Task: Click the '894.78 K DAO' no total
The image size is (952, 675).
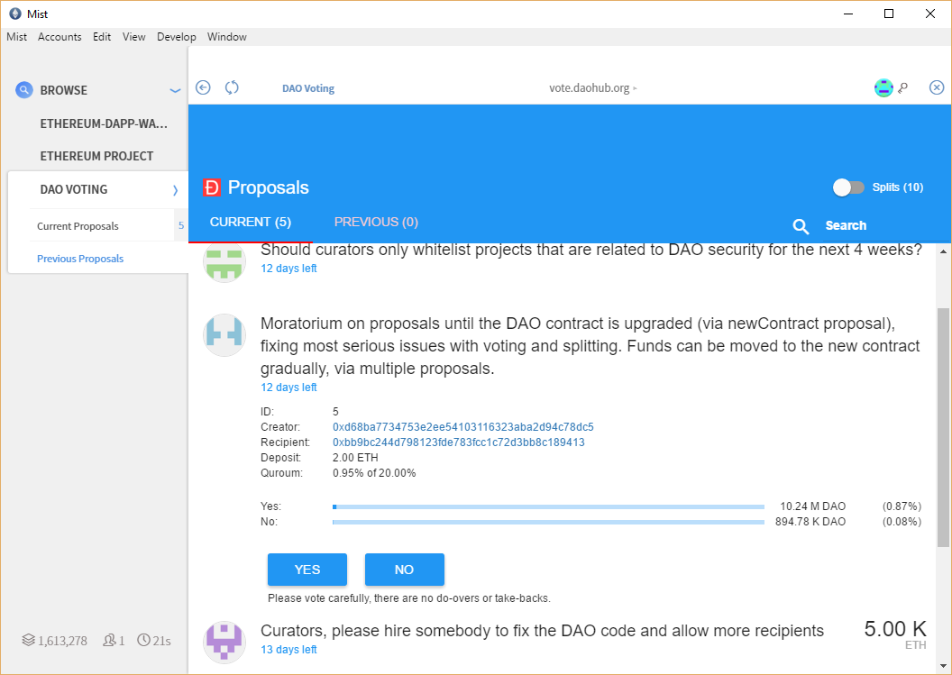Action: click(x=810, y=522)
